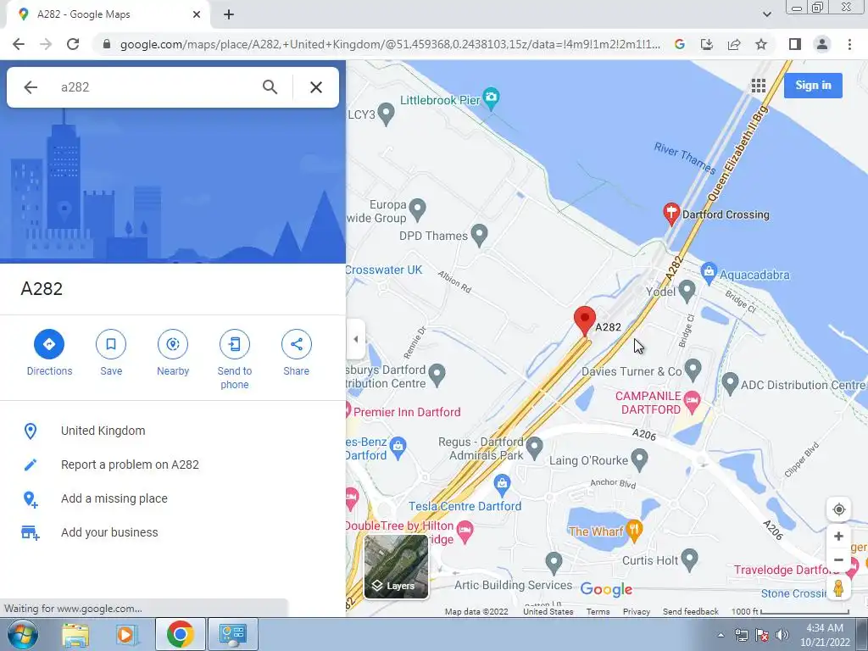Select the Dartford Crossing marker
Viewport: 868px width, 651px height.
coord(671,214)
